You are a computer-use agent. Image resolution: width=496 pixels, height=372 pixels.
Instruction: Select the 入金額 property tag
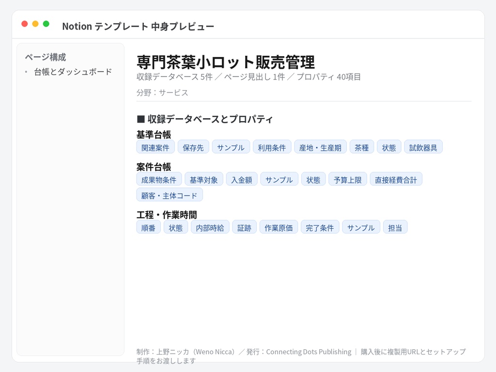click(242, 179)
